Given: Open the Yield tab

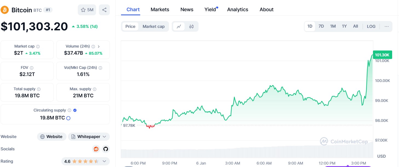Looking at the screenshot, I should [210, 10].
